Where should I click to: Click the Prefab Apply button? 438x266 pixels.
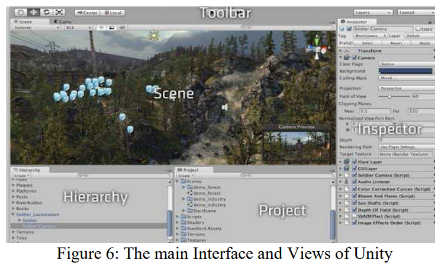coord(423,43)
